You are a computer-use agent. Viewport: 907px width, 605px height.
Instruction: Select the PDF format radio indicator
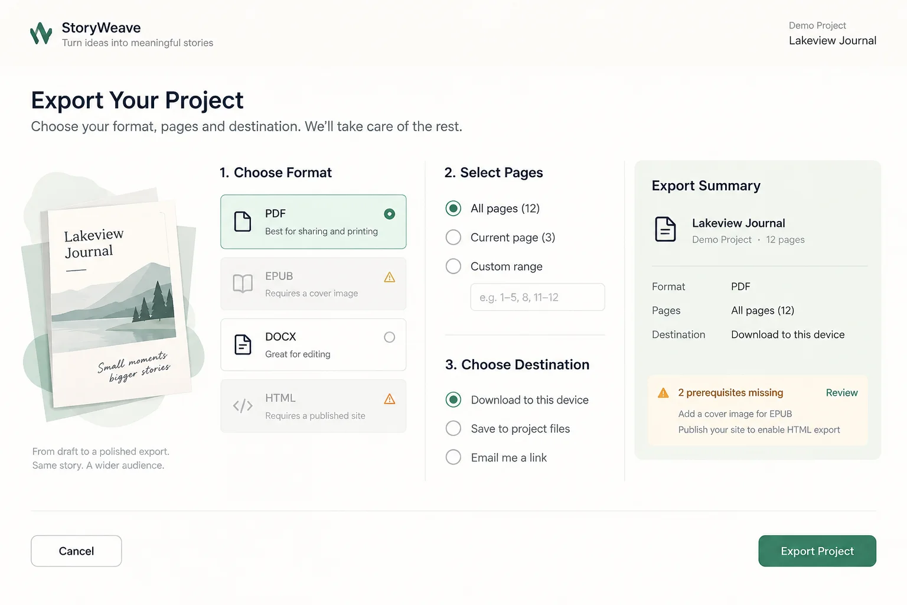click(x=390, y=214)
